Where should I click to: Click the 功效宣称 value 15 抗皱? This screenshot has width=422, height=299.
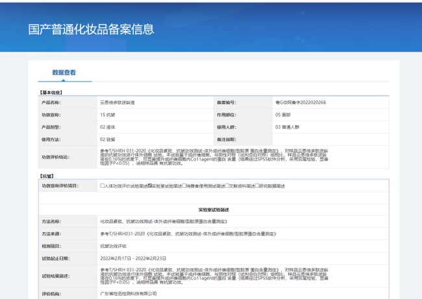point(108,115)
